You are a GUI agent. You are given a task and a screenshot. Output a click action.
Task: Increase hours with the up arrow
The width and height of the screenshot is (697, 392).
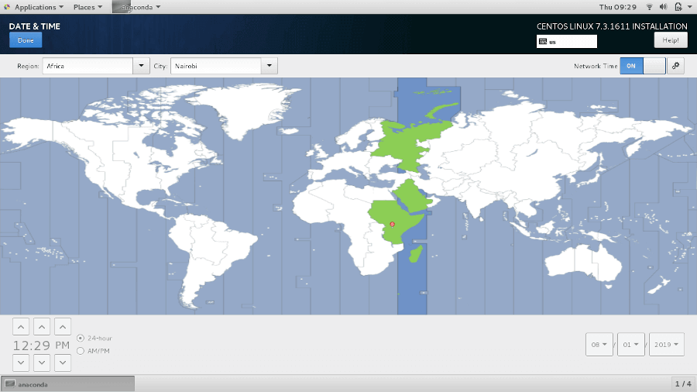click(x=21, y=327)
